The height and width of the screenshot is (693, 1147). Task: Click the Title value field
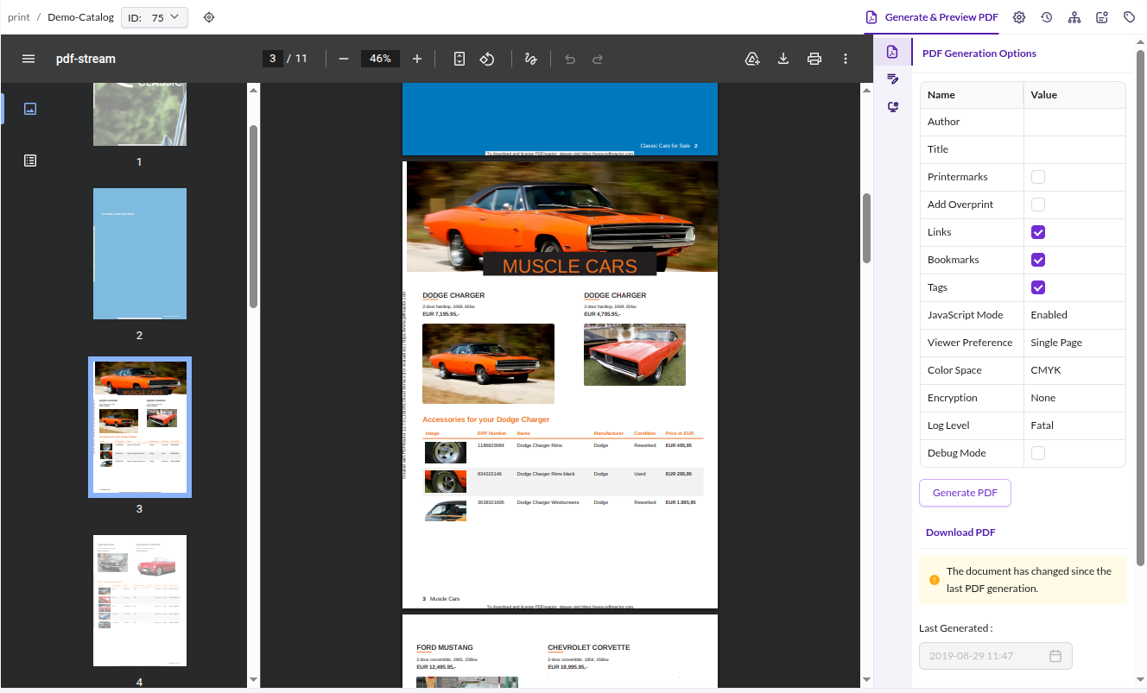pos(1074,149)
